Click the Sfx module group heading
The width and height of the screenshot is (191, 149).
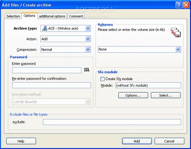[x=108, y=72]
